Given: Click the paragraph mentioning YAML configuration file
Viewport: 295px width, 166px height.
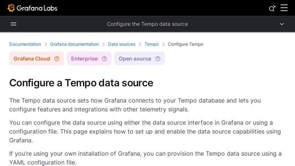Looking at the screenshot, I should pyautogui.click(x=145, y=158).
